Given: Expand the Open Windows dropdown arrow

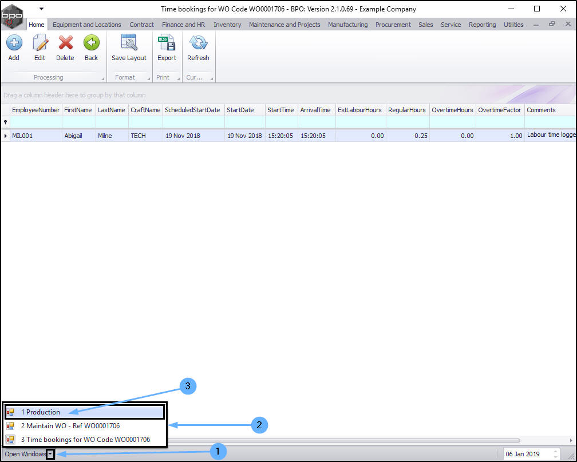Looking at the screenshot, I should pyautogui.click(x=50, y=454).
